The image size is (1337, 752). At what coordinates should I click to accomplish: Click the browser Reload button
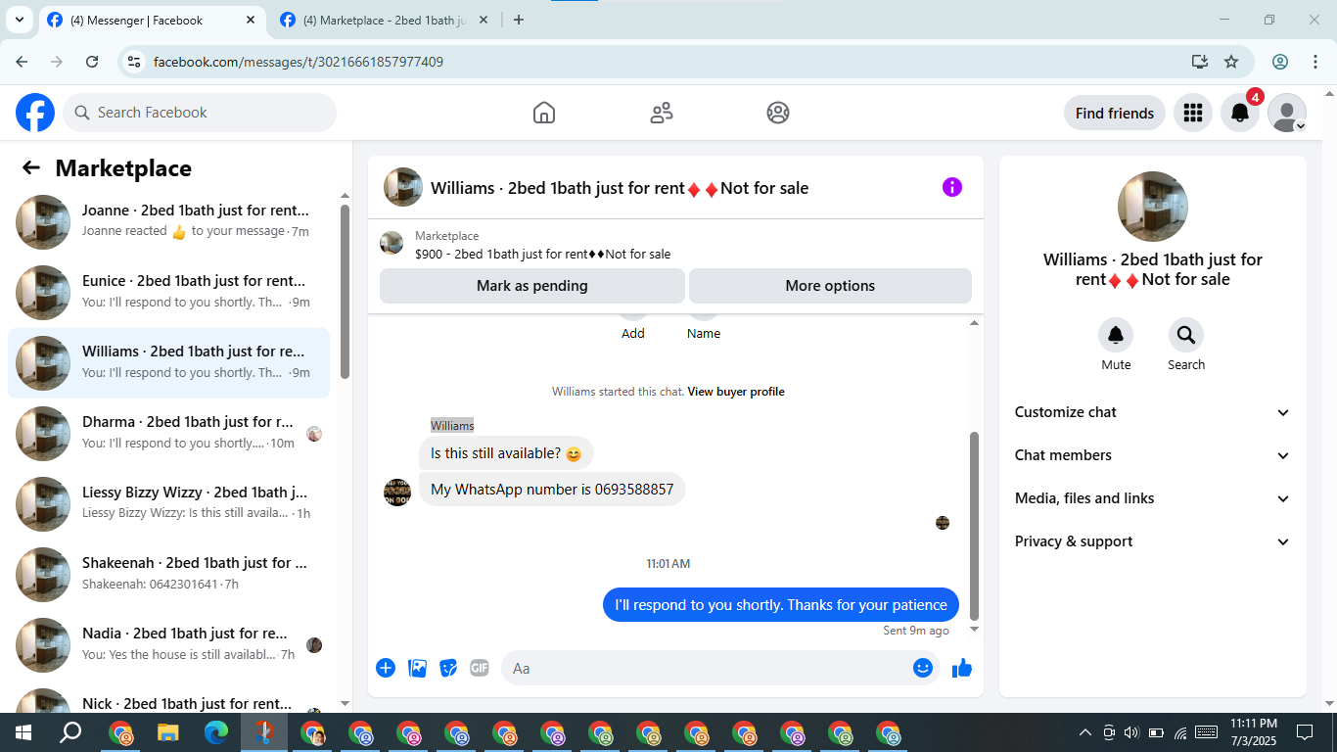tap(92, 62)
